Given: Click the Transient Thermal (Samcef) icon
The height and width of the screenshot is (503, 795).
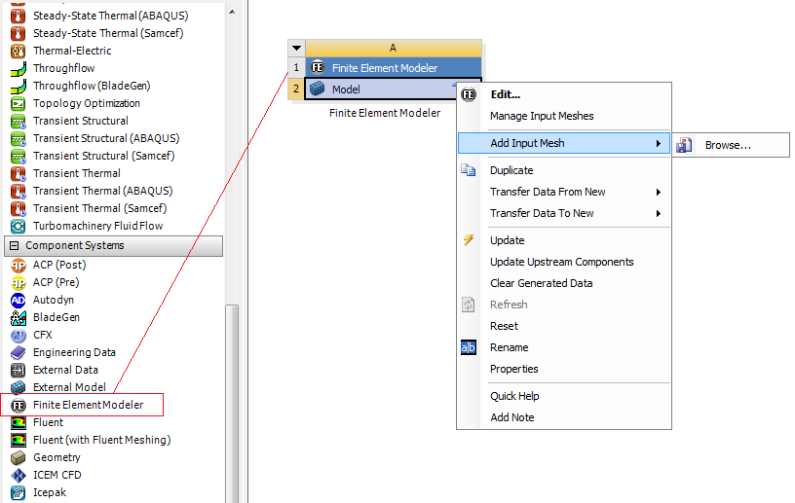Looking at the screenshot, I should (18, 209).
